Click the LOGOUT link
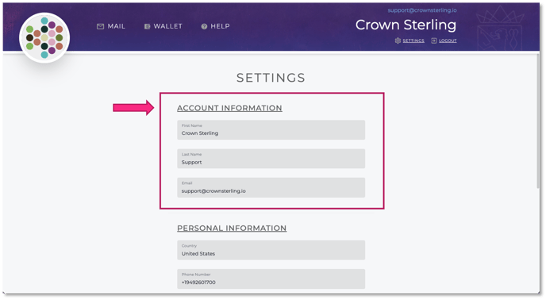 [448, 40]
